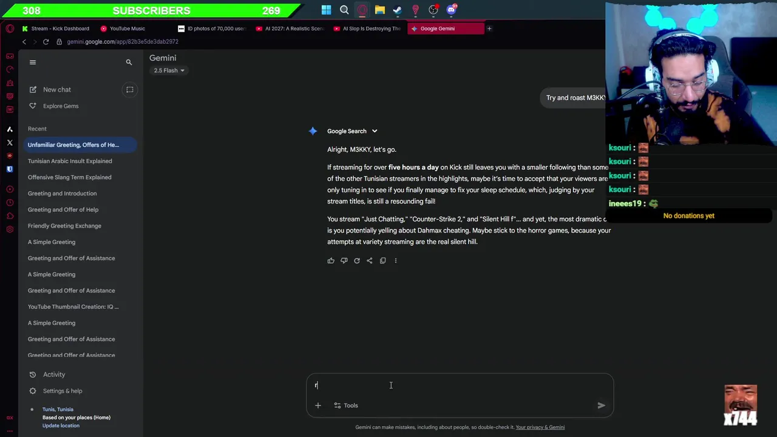This screenshot has width=777, height=437.
Task: Select the Google Gemini tab
Action: 446,29
